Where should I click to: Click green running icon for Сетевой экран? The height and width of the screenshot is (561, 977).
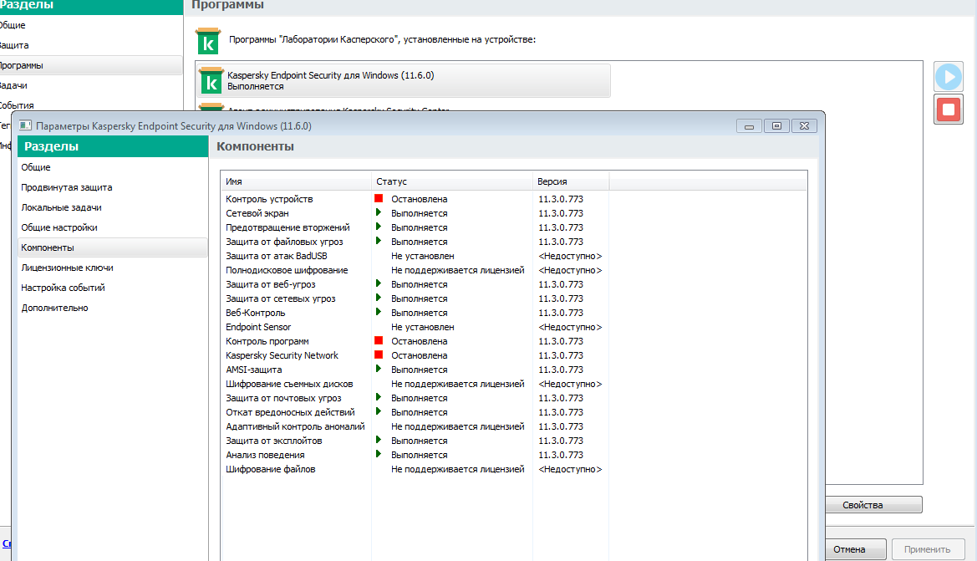379,212
